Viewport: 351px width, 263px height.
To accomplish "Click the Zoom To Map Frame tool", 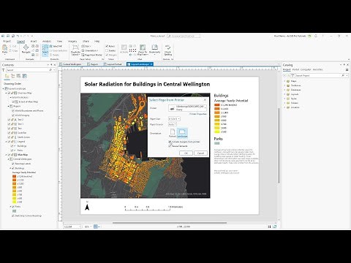I will pos(143,50).
